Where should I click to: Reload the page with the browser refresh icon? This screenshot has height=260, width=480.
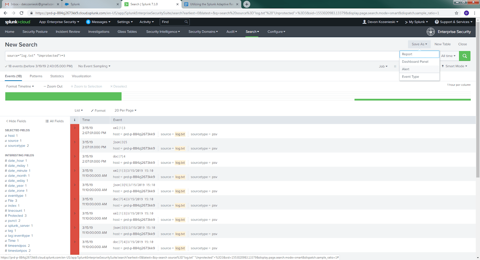pyautogui.click(x=21, y=13)
